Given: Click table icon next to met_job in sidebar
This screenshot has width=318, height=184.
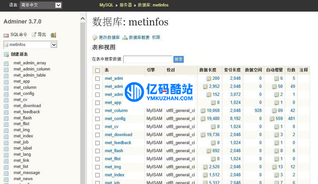Looking at the screenshot, I should (6, 142).
